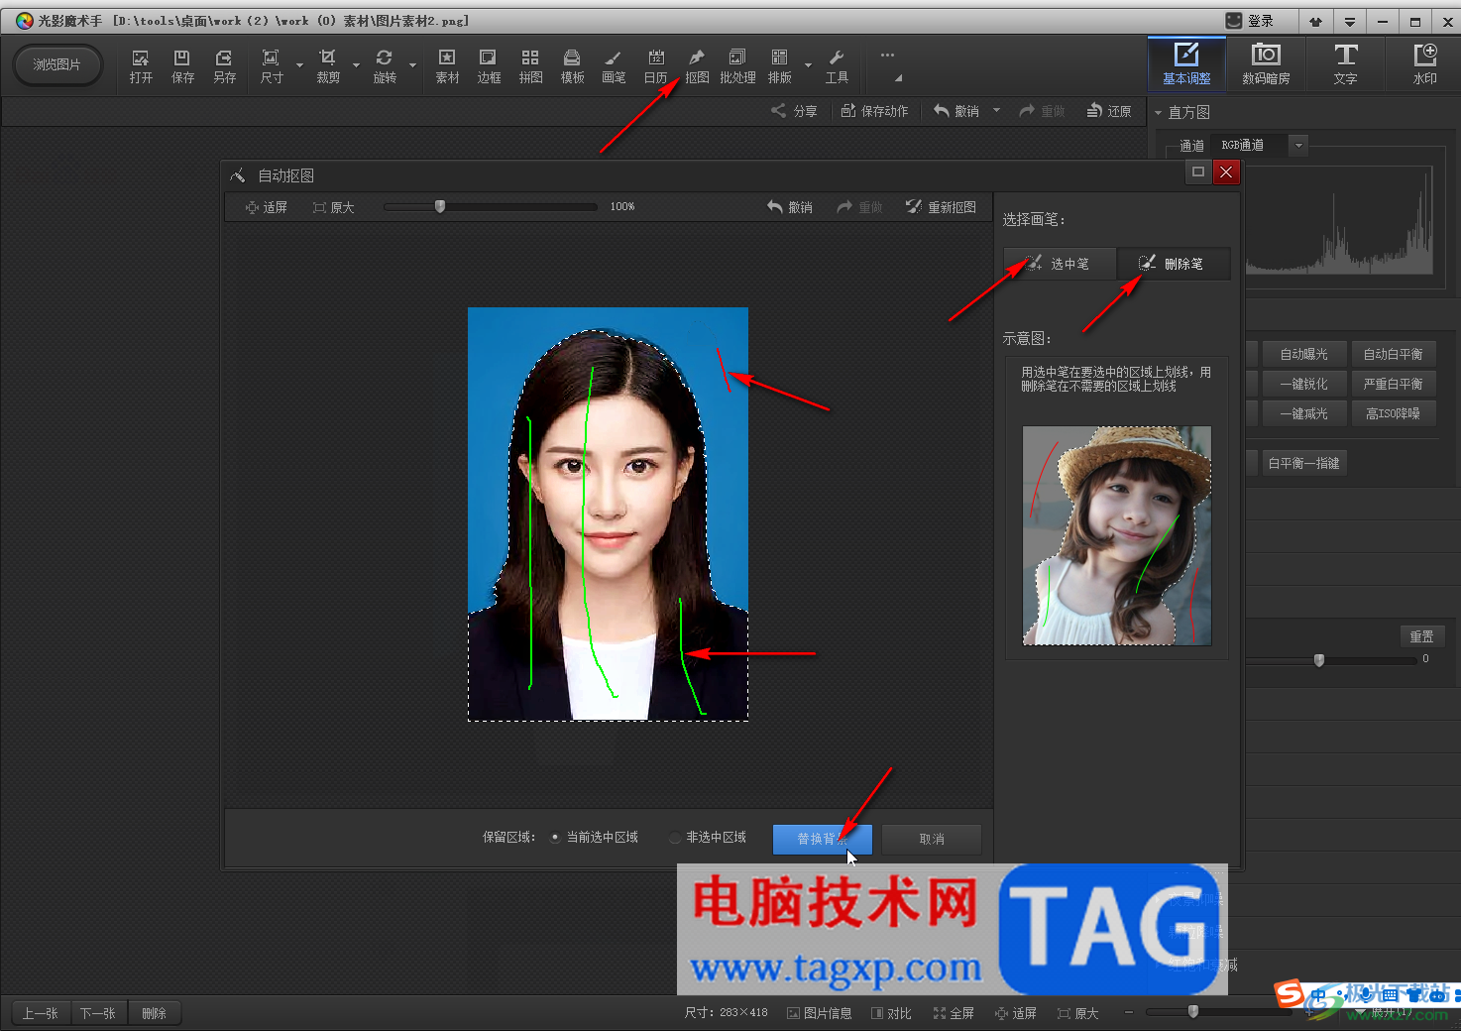Click the 重置 (reset) button
Image resolution: width=1461 pixels, height=1031 pixels.
[x=1421, y=636]
